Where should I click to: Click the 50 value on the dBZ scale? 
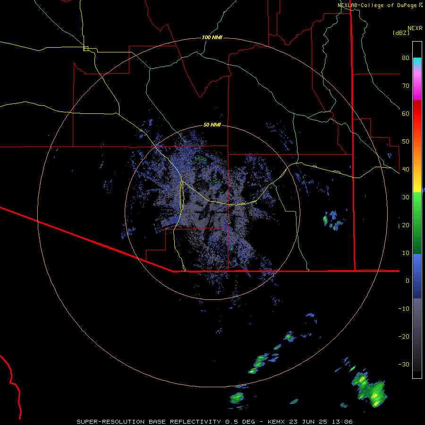[x=406, y=142]
